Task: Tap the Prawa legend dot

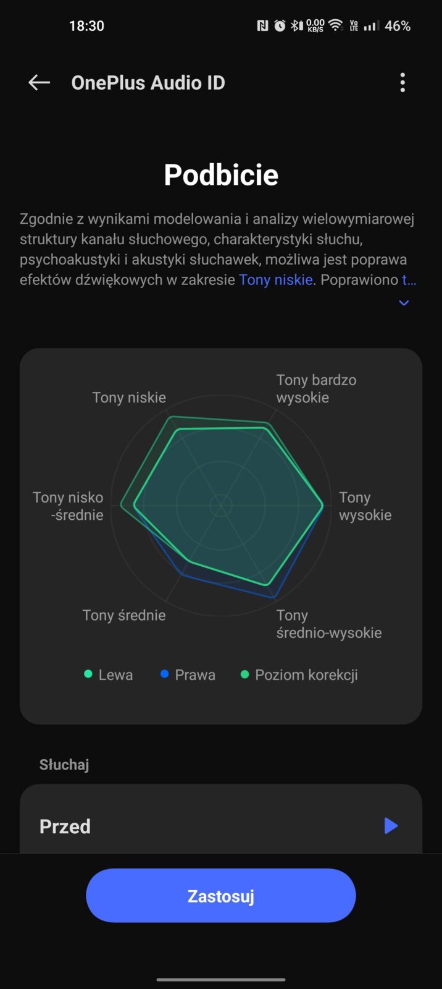Action: click(x=165, y=674)
